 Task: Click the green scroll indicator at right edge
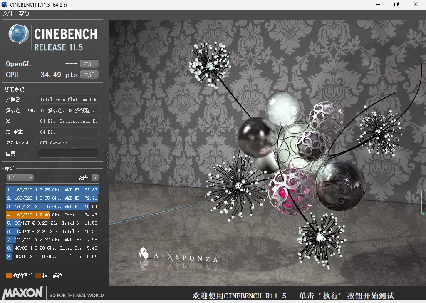point(423,202)
